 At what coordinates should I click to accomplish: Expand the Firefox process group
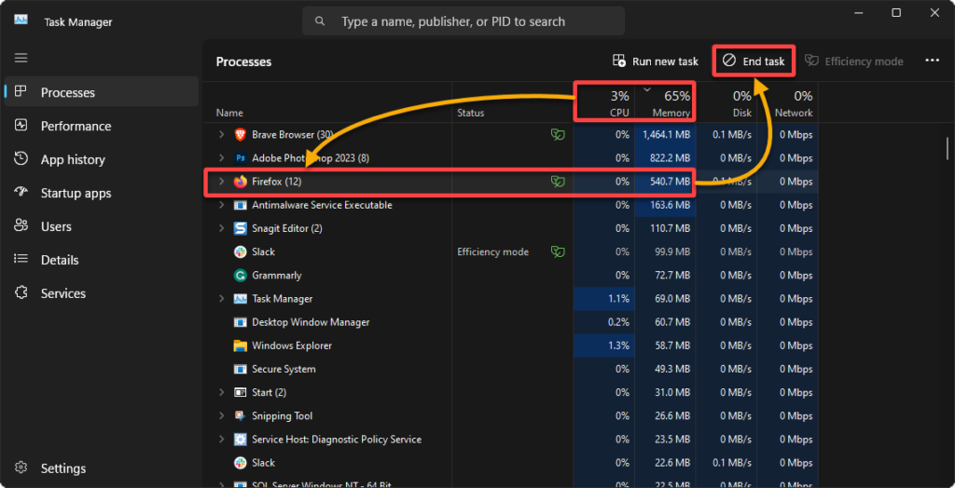click(221, 182)
